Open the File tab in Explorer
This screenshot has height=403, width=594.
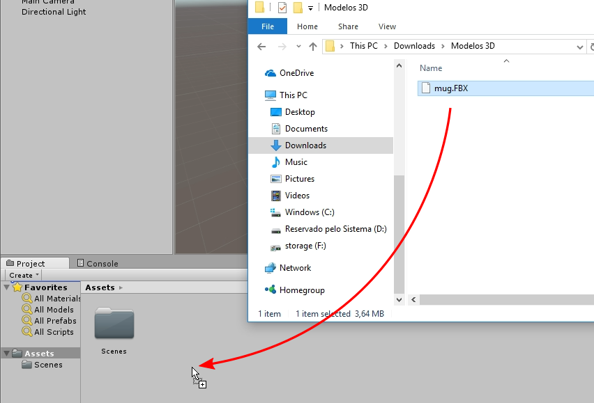pos(268,26)
